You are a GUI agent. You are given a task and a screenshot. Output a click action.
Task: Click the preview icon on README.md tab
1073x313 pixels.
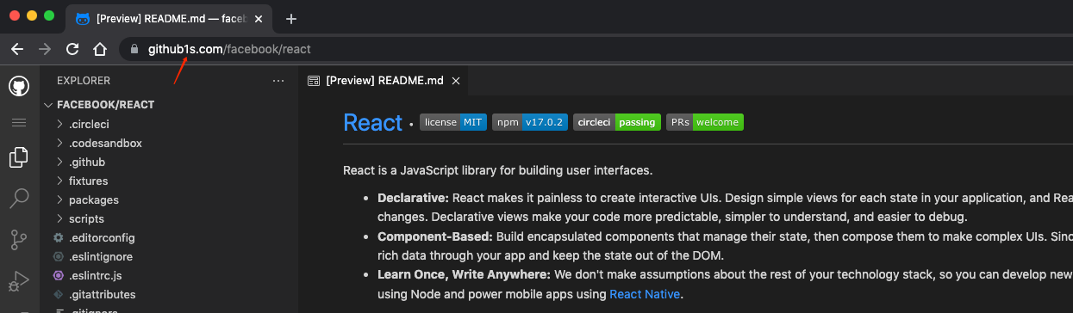(314, 81)
